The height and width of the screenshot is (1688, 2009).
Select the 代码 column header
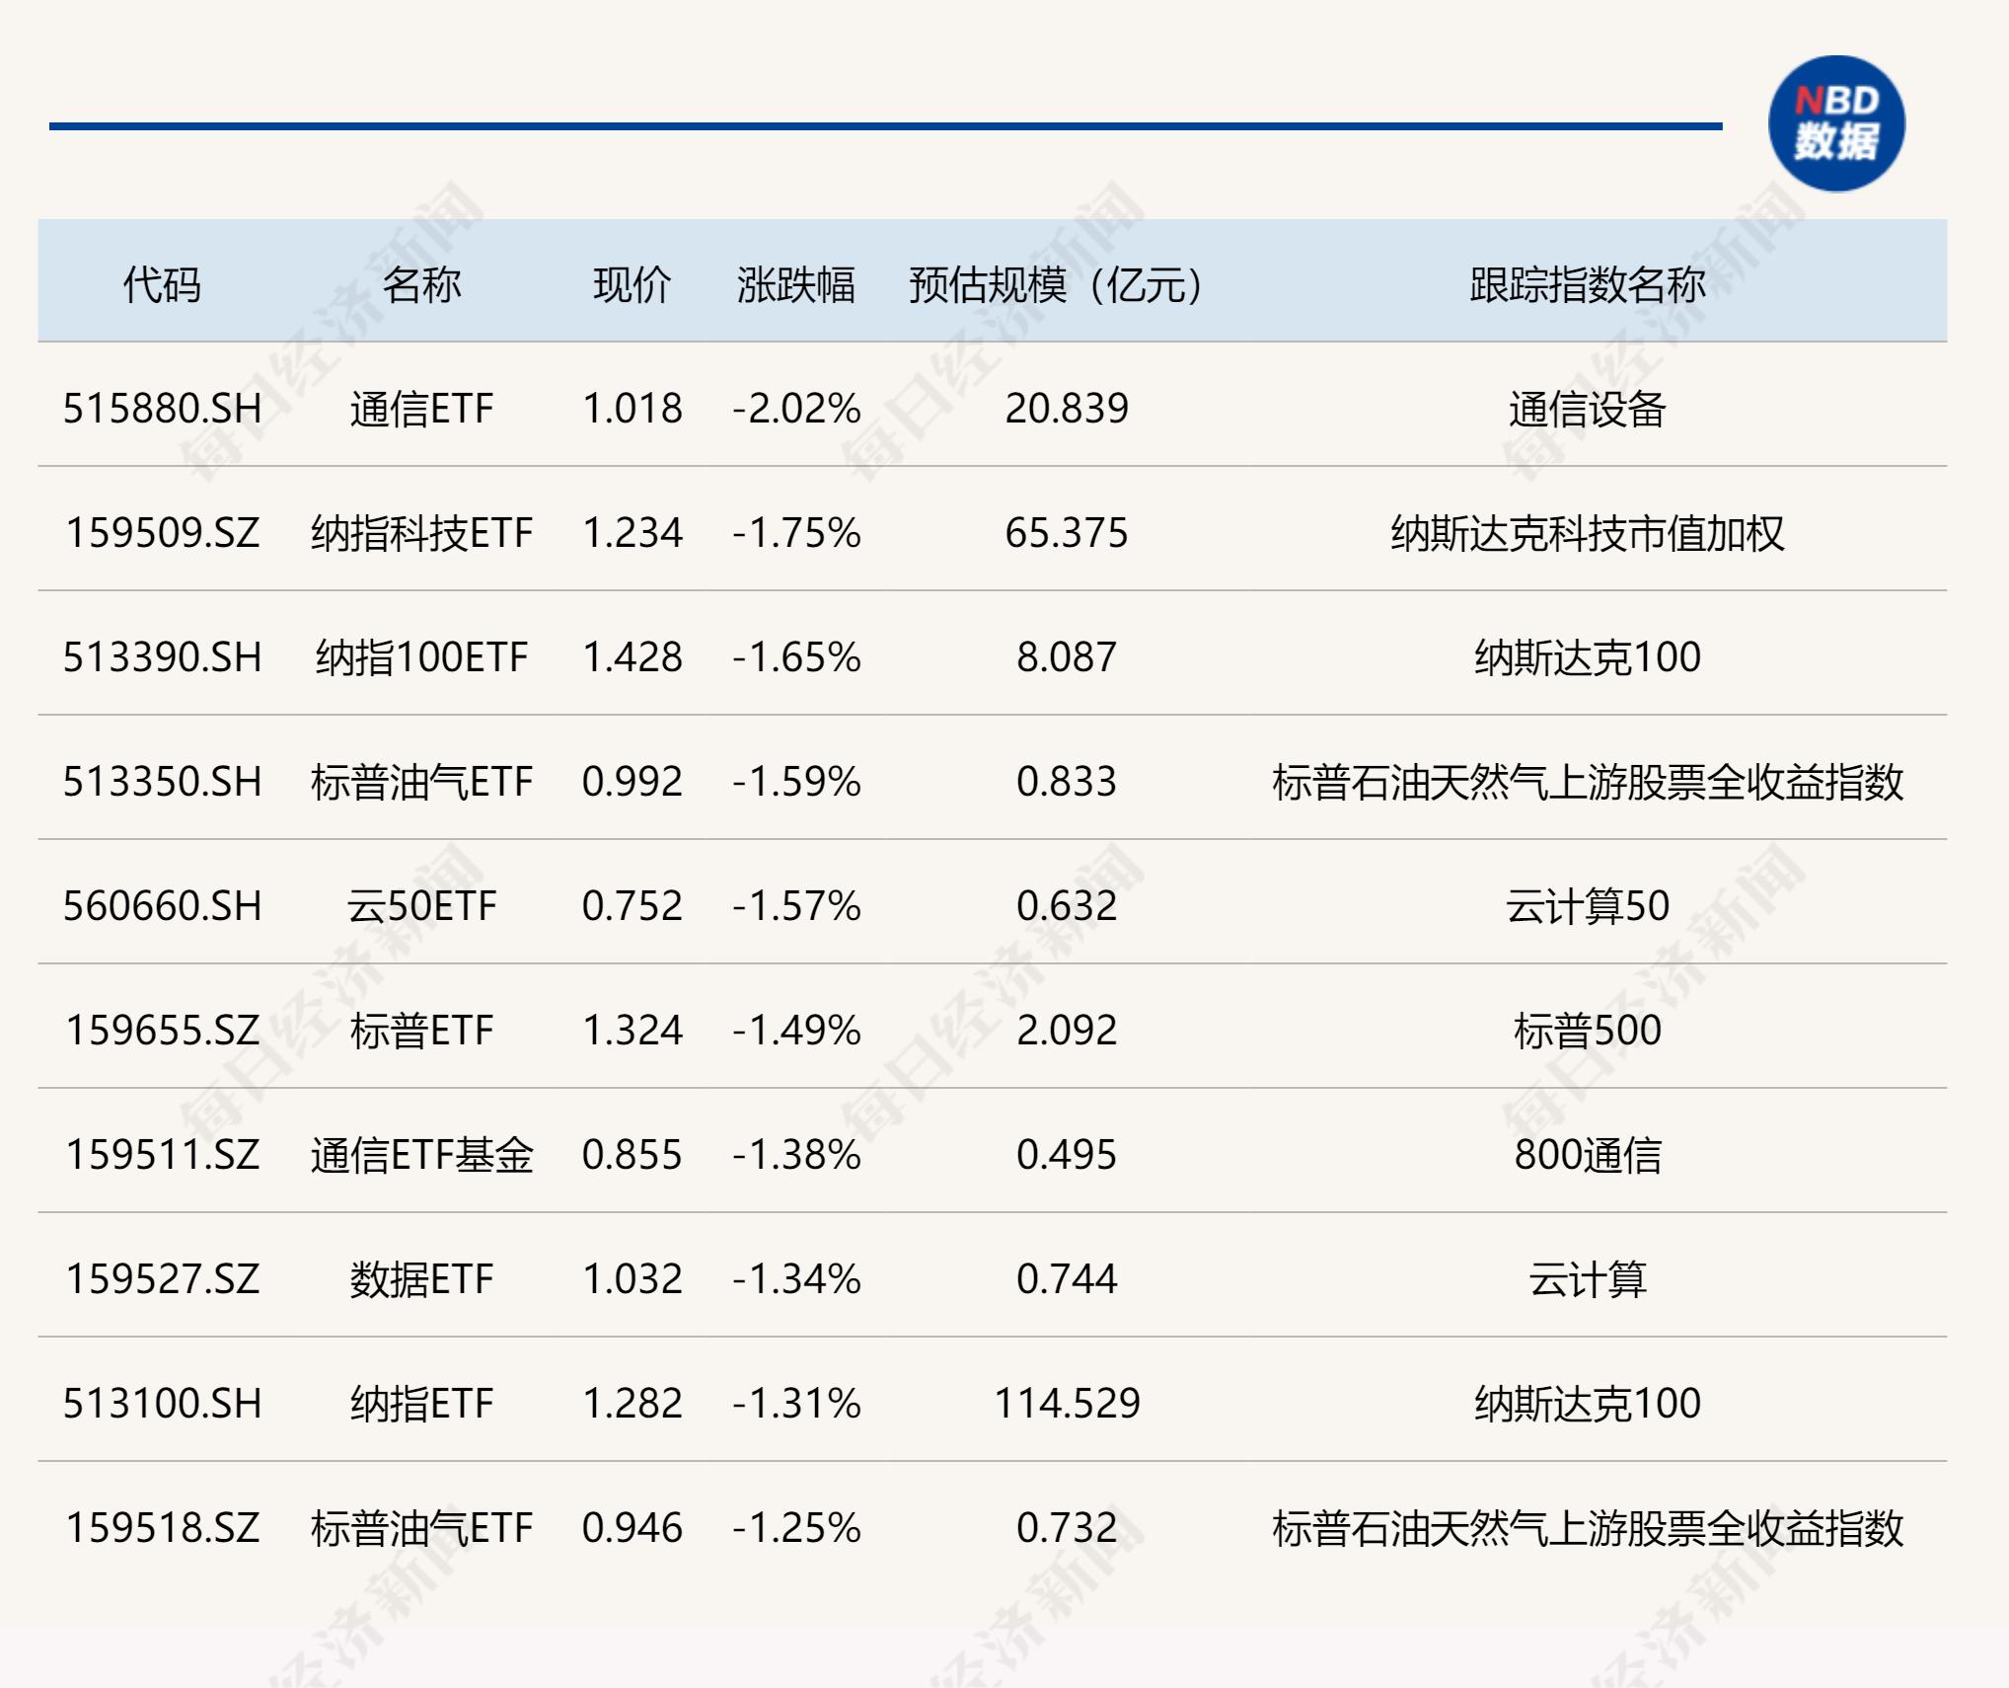[x=162, y=284]
